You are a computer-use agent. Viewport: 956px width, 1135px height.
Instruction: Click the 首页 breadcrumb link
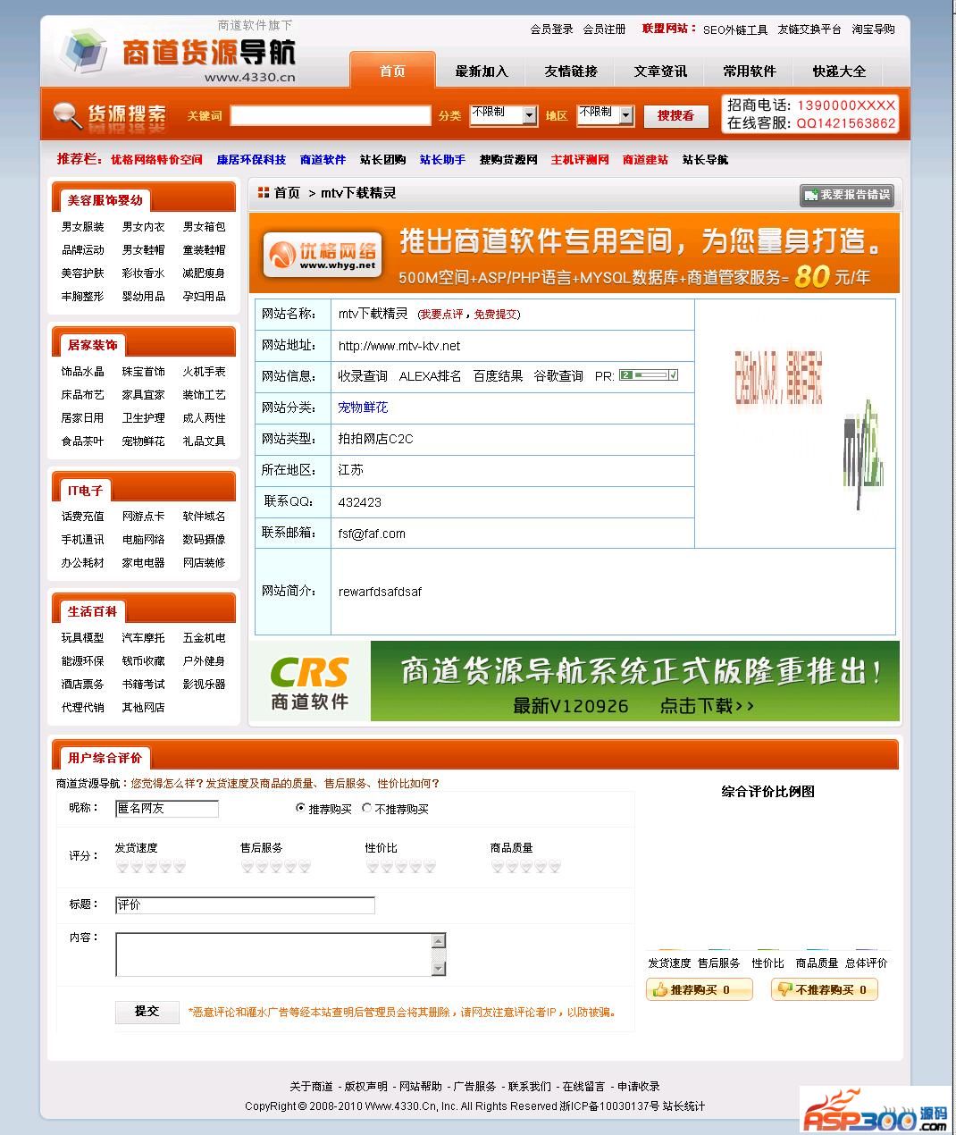pos(287,193)
